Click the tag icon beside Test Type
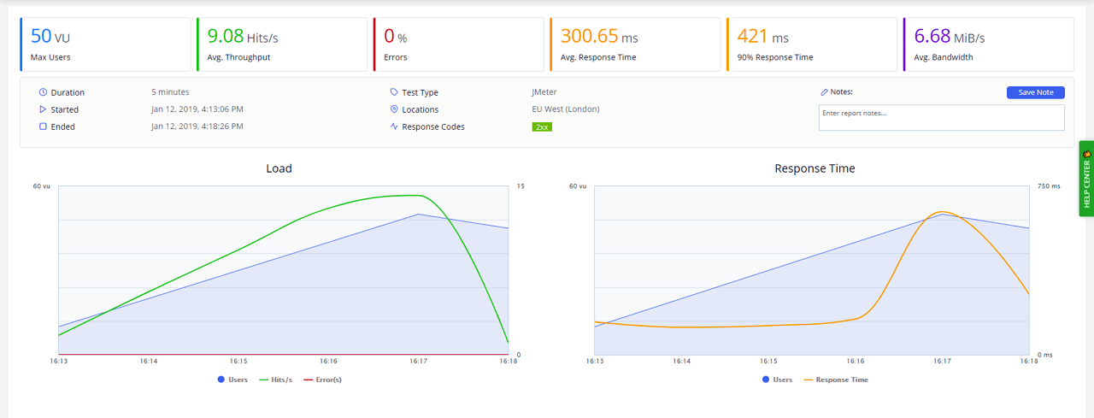Screen dimensions: 1094x418 pos(394,92)
